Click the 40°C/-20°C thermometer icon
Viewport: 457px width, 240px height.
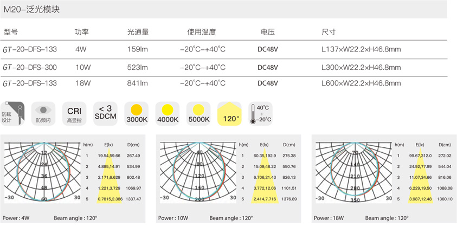(260, 113)
